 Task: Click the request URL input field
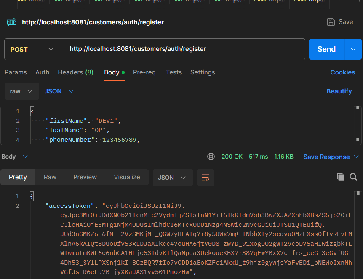point(184,49)
